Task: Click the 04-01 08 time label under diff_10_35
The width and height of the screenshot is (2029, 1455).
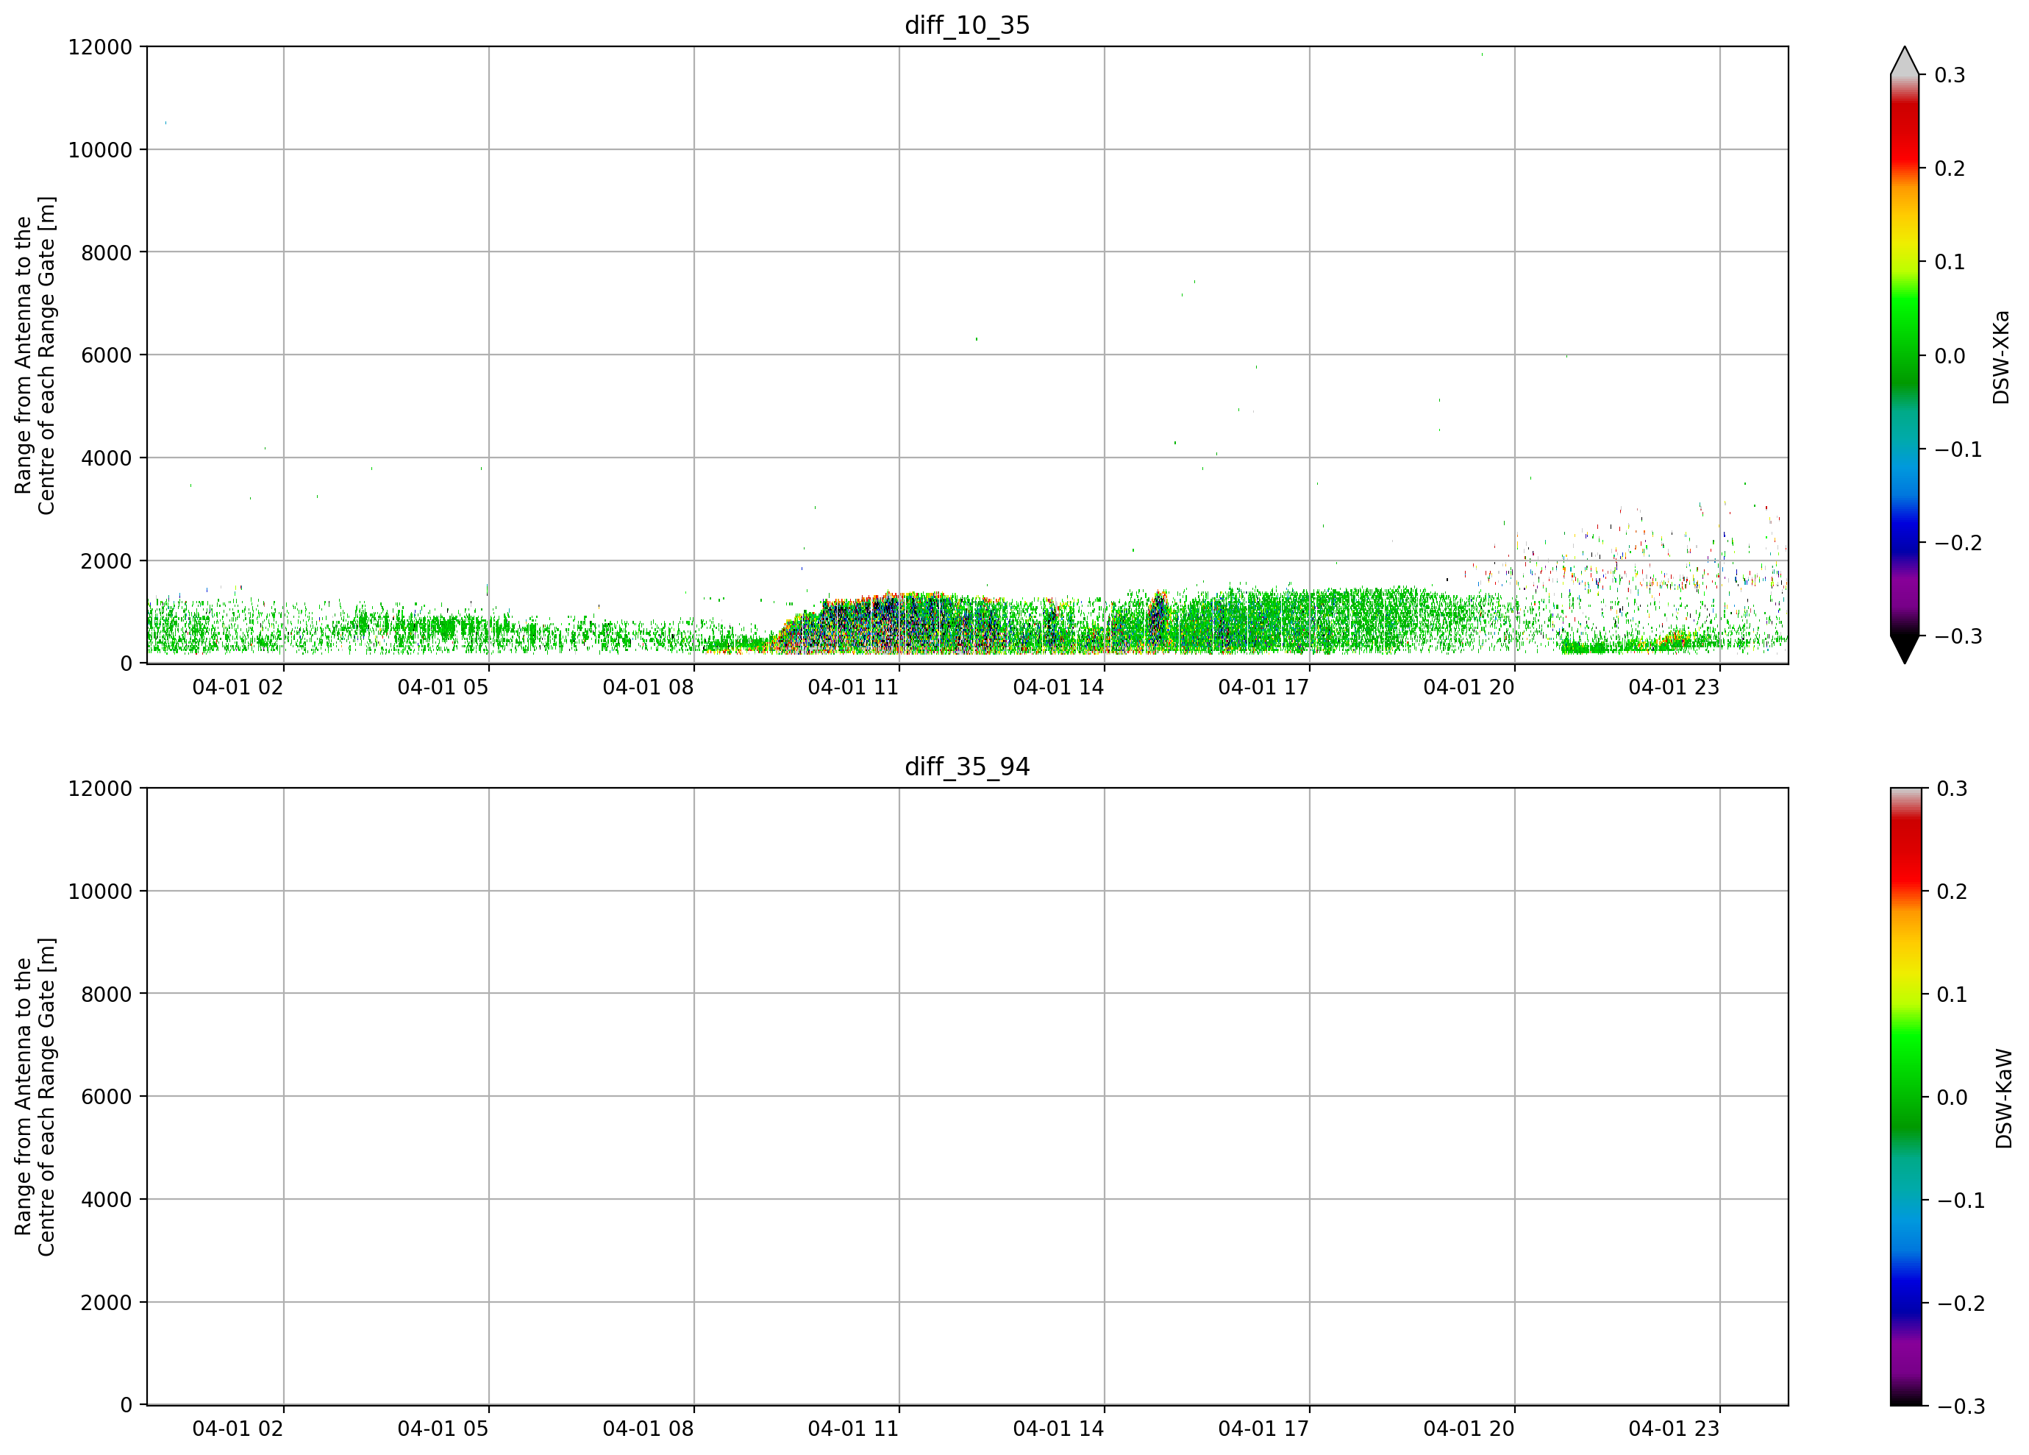Action: 649,687
